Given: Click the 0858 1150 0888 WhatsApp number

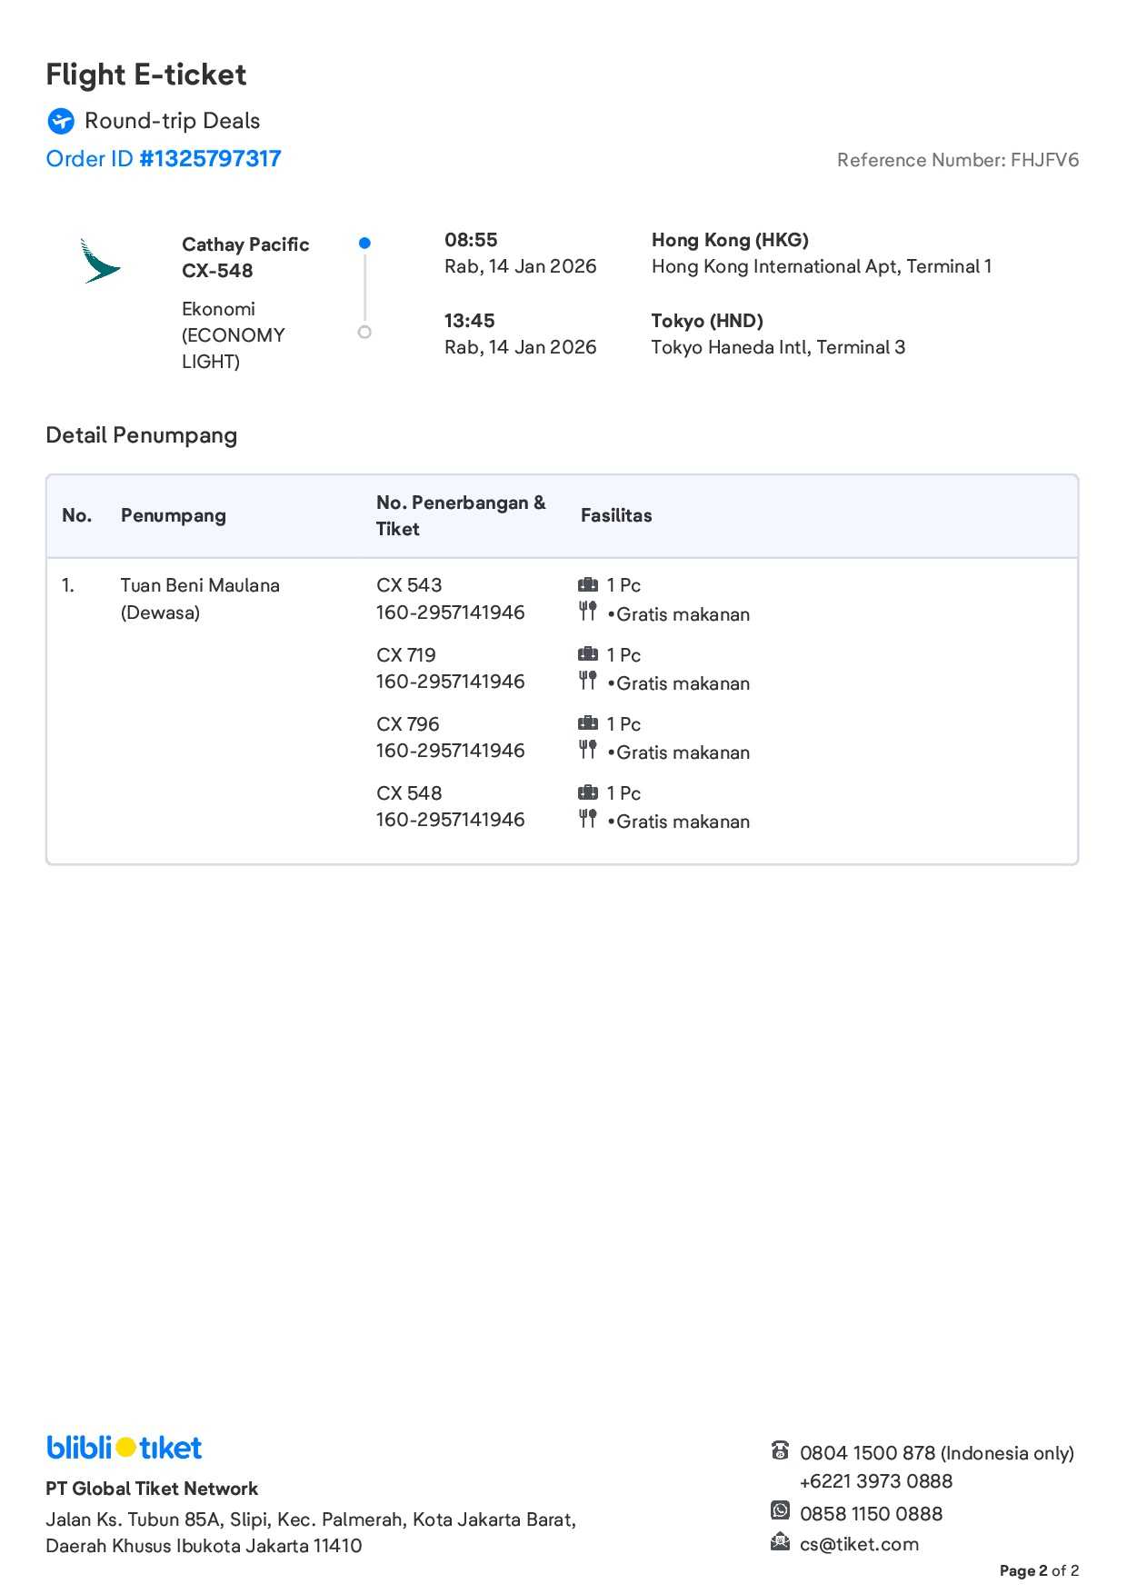Looking at the screenshot, I should (x=871, y=1513).
